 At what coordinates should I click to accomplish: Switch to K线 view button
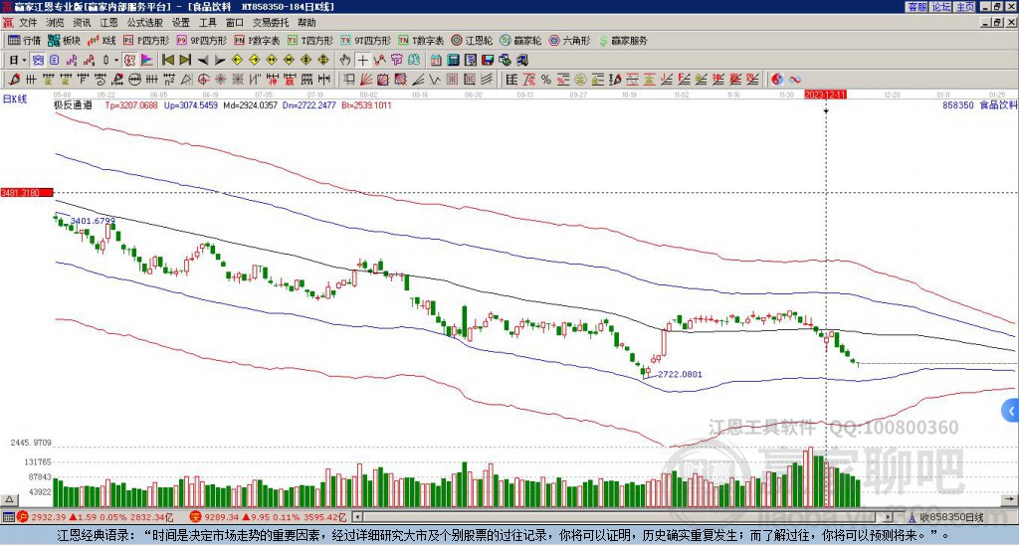click(x=102, y=41)
